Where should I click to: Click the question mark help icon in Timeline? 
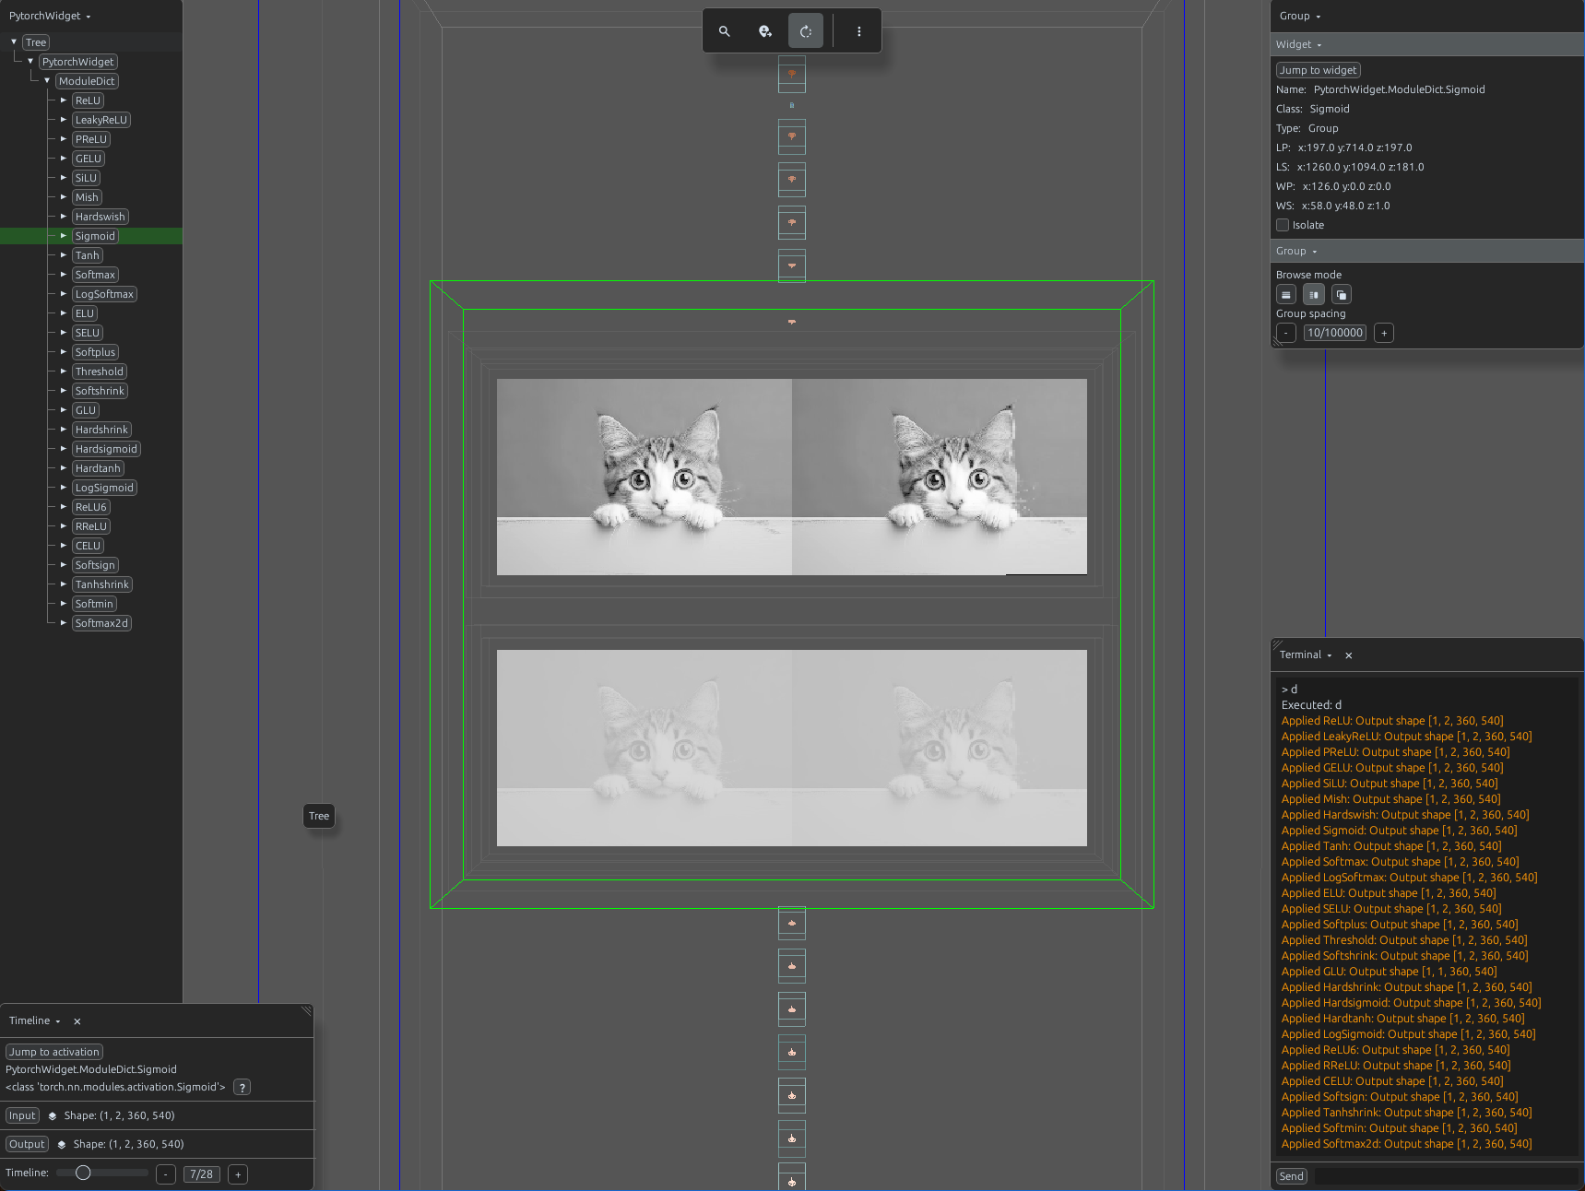pyautogui.click(x=242, y=1088)
